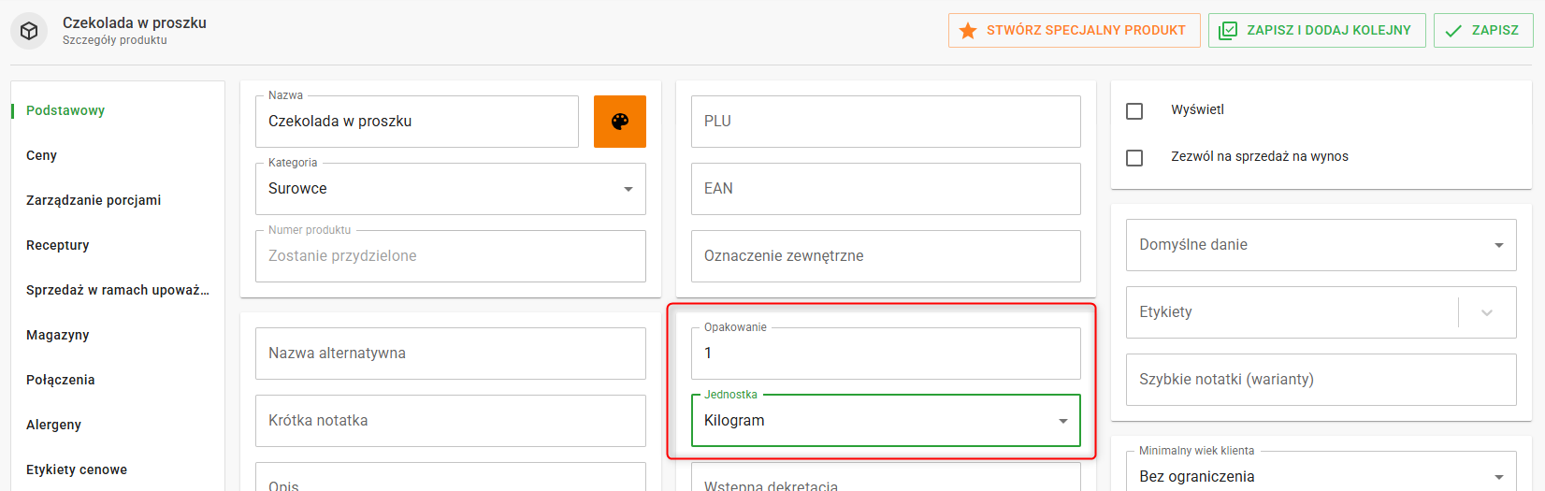
Task: Tick Zezwól na sprzedaż na wynos
Action: (1134, 158)
